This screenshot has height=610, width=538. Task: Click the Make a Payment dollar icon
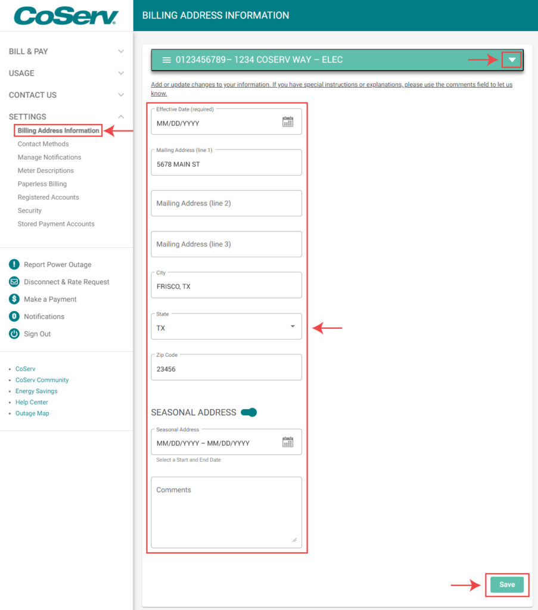[x=14, y=299]
